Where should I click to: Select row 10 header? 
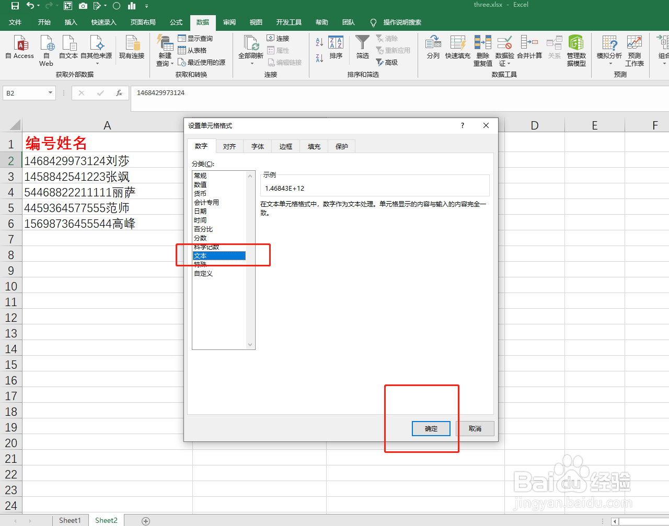coord(11,286)
